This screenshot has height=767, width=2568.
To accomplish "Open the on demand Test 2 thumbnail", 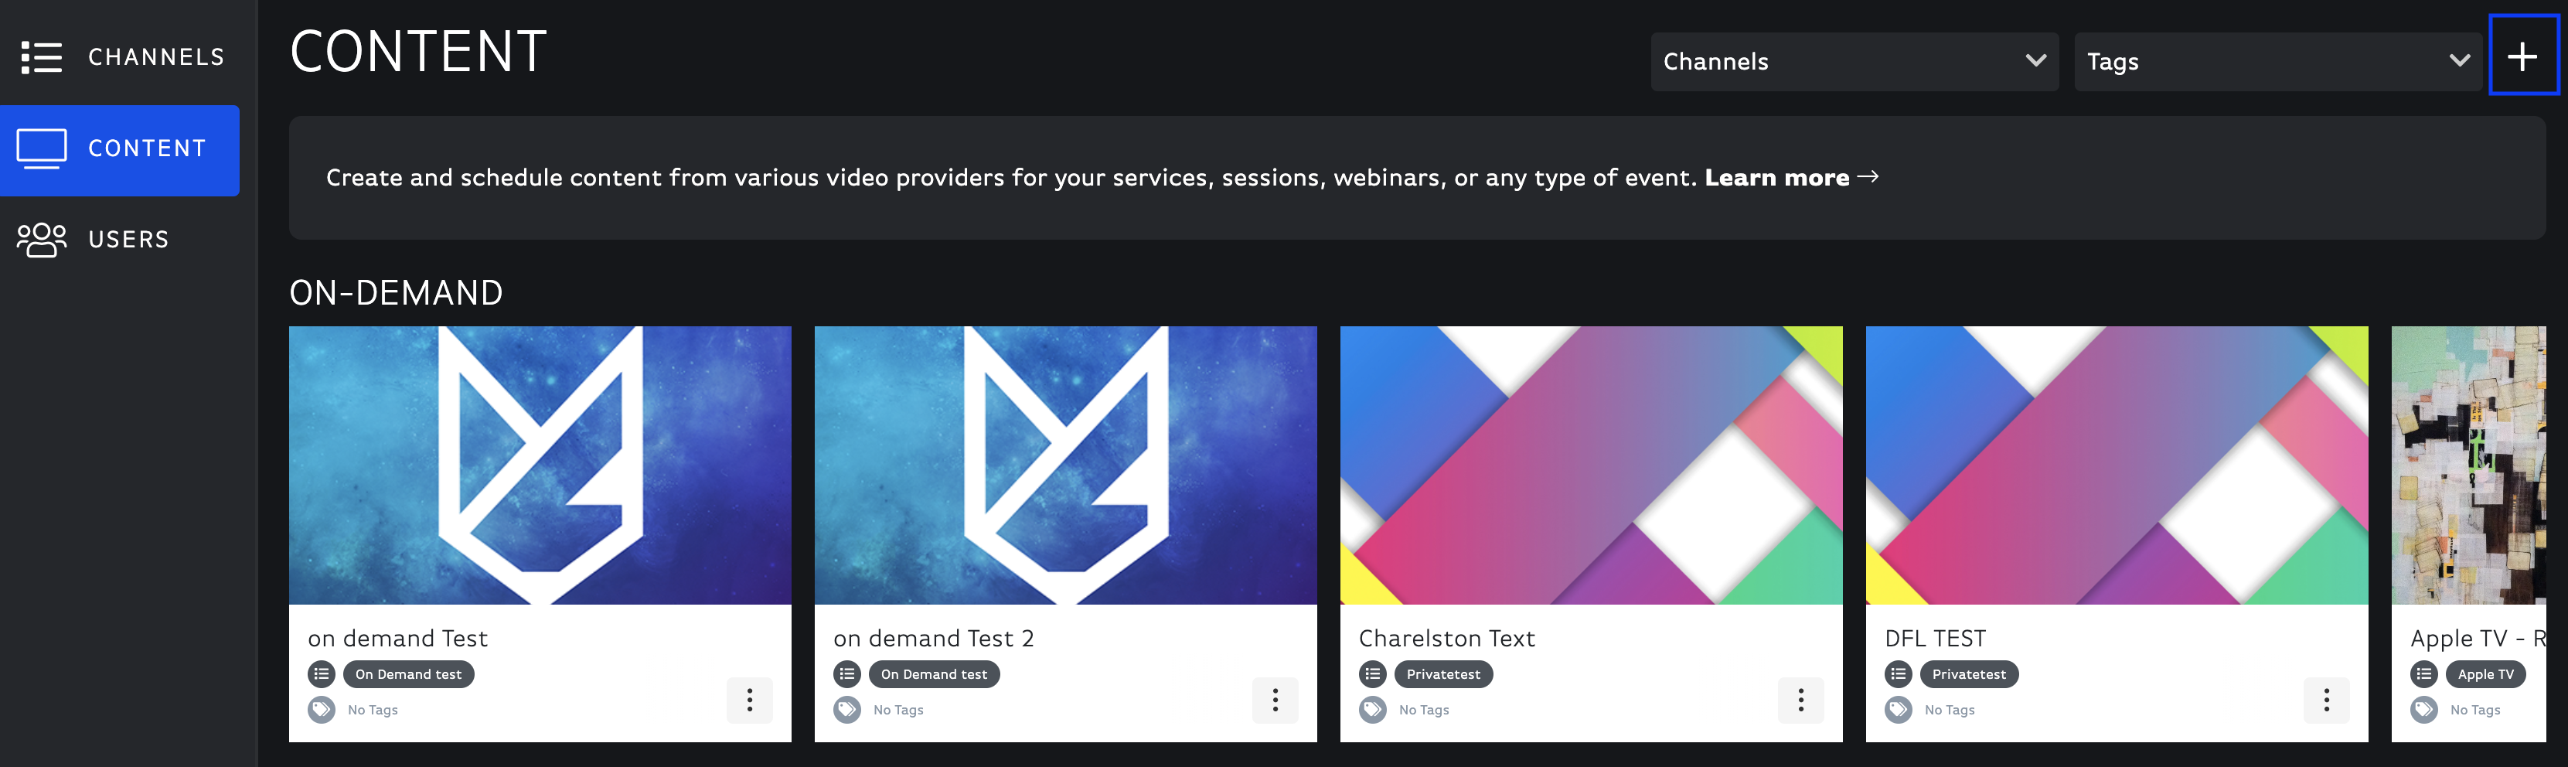I will 1066,465.
